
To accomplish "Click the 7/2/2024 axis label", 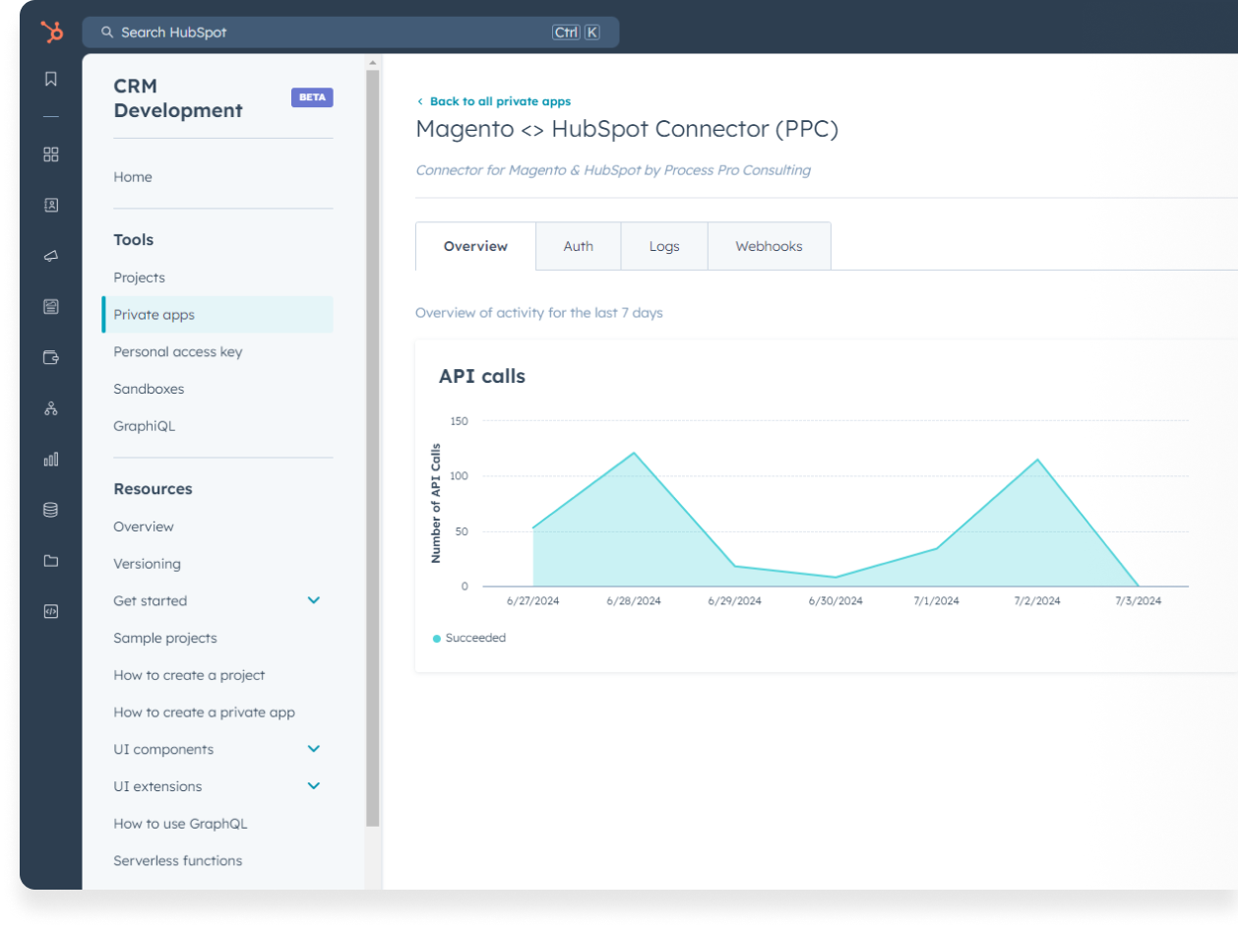I will tap(1037, 600).
